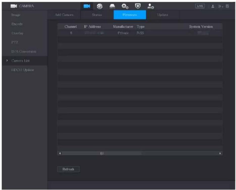
Task: Click the Type column header
Action: [x=141, y=27]
